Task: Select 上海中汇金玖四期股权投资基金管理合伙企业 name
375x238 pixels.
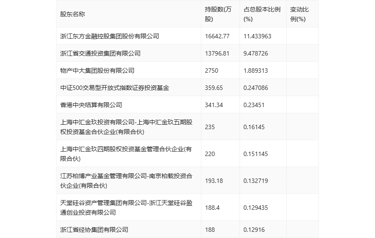Action: pyautogui.click(x=126, y=154)
